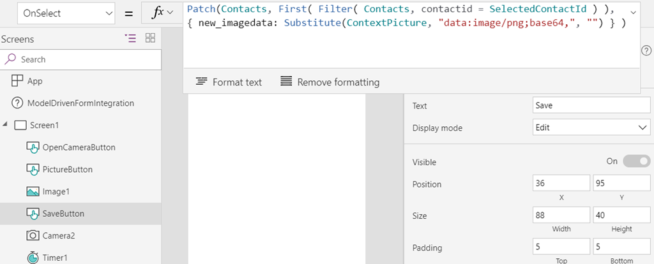Viewport: 654px width, 264px height.
Task: Switch to tree view icon in Screens
Action: pos(130,38)
